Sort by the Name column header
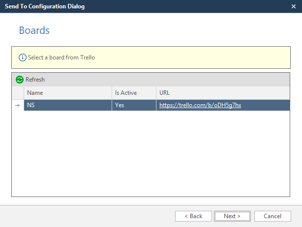Image resolution: width=302 pixels, height=227 pixels. coord(67,92)
